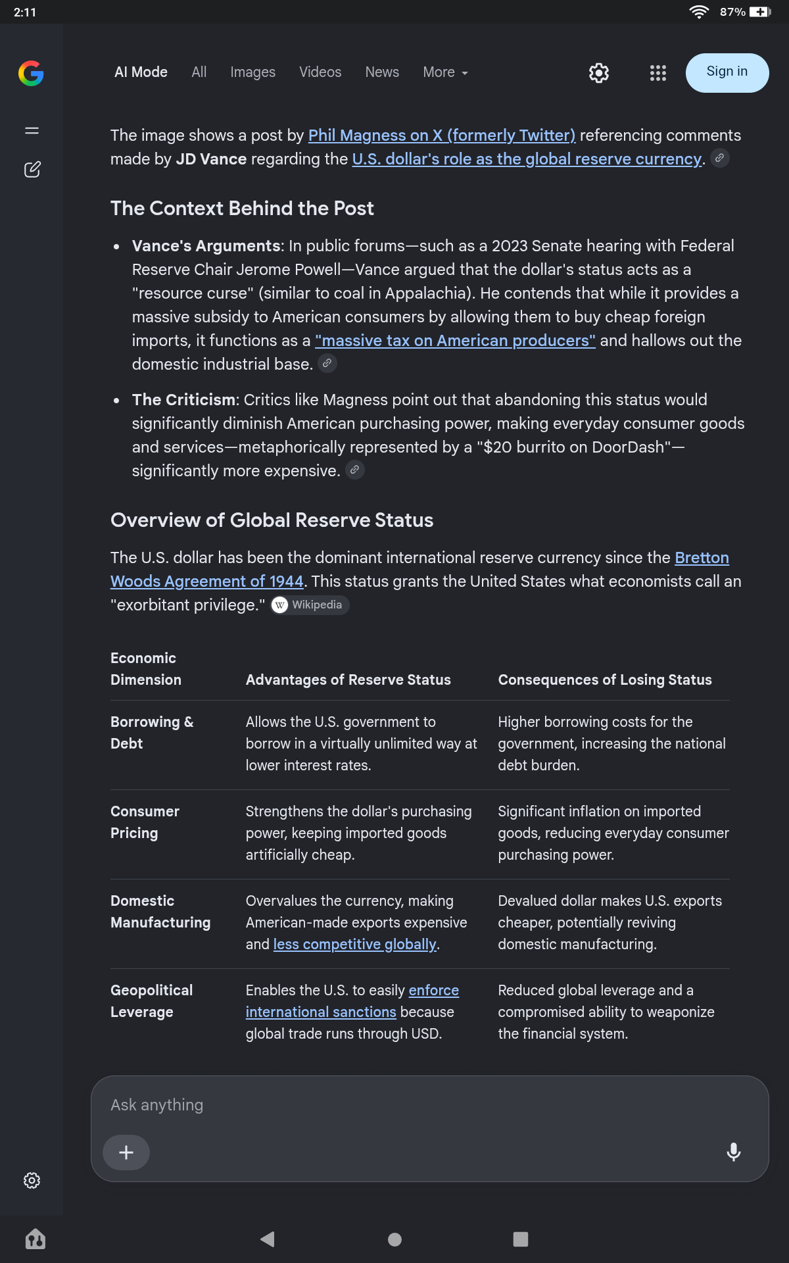Open source link icon after domestic industrial base

pyautogui.click(x=327, y=363)
